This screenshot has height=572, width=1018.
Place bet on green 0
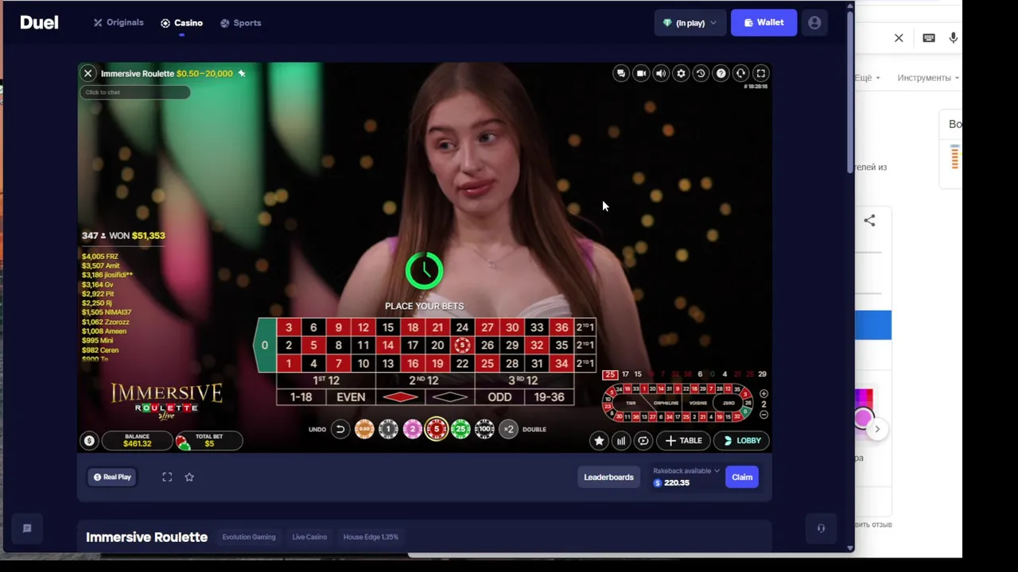(x=264, y=346)
